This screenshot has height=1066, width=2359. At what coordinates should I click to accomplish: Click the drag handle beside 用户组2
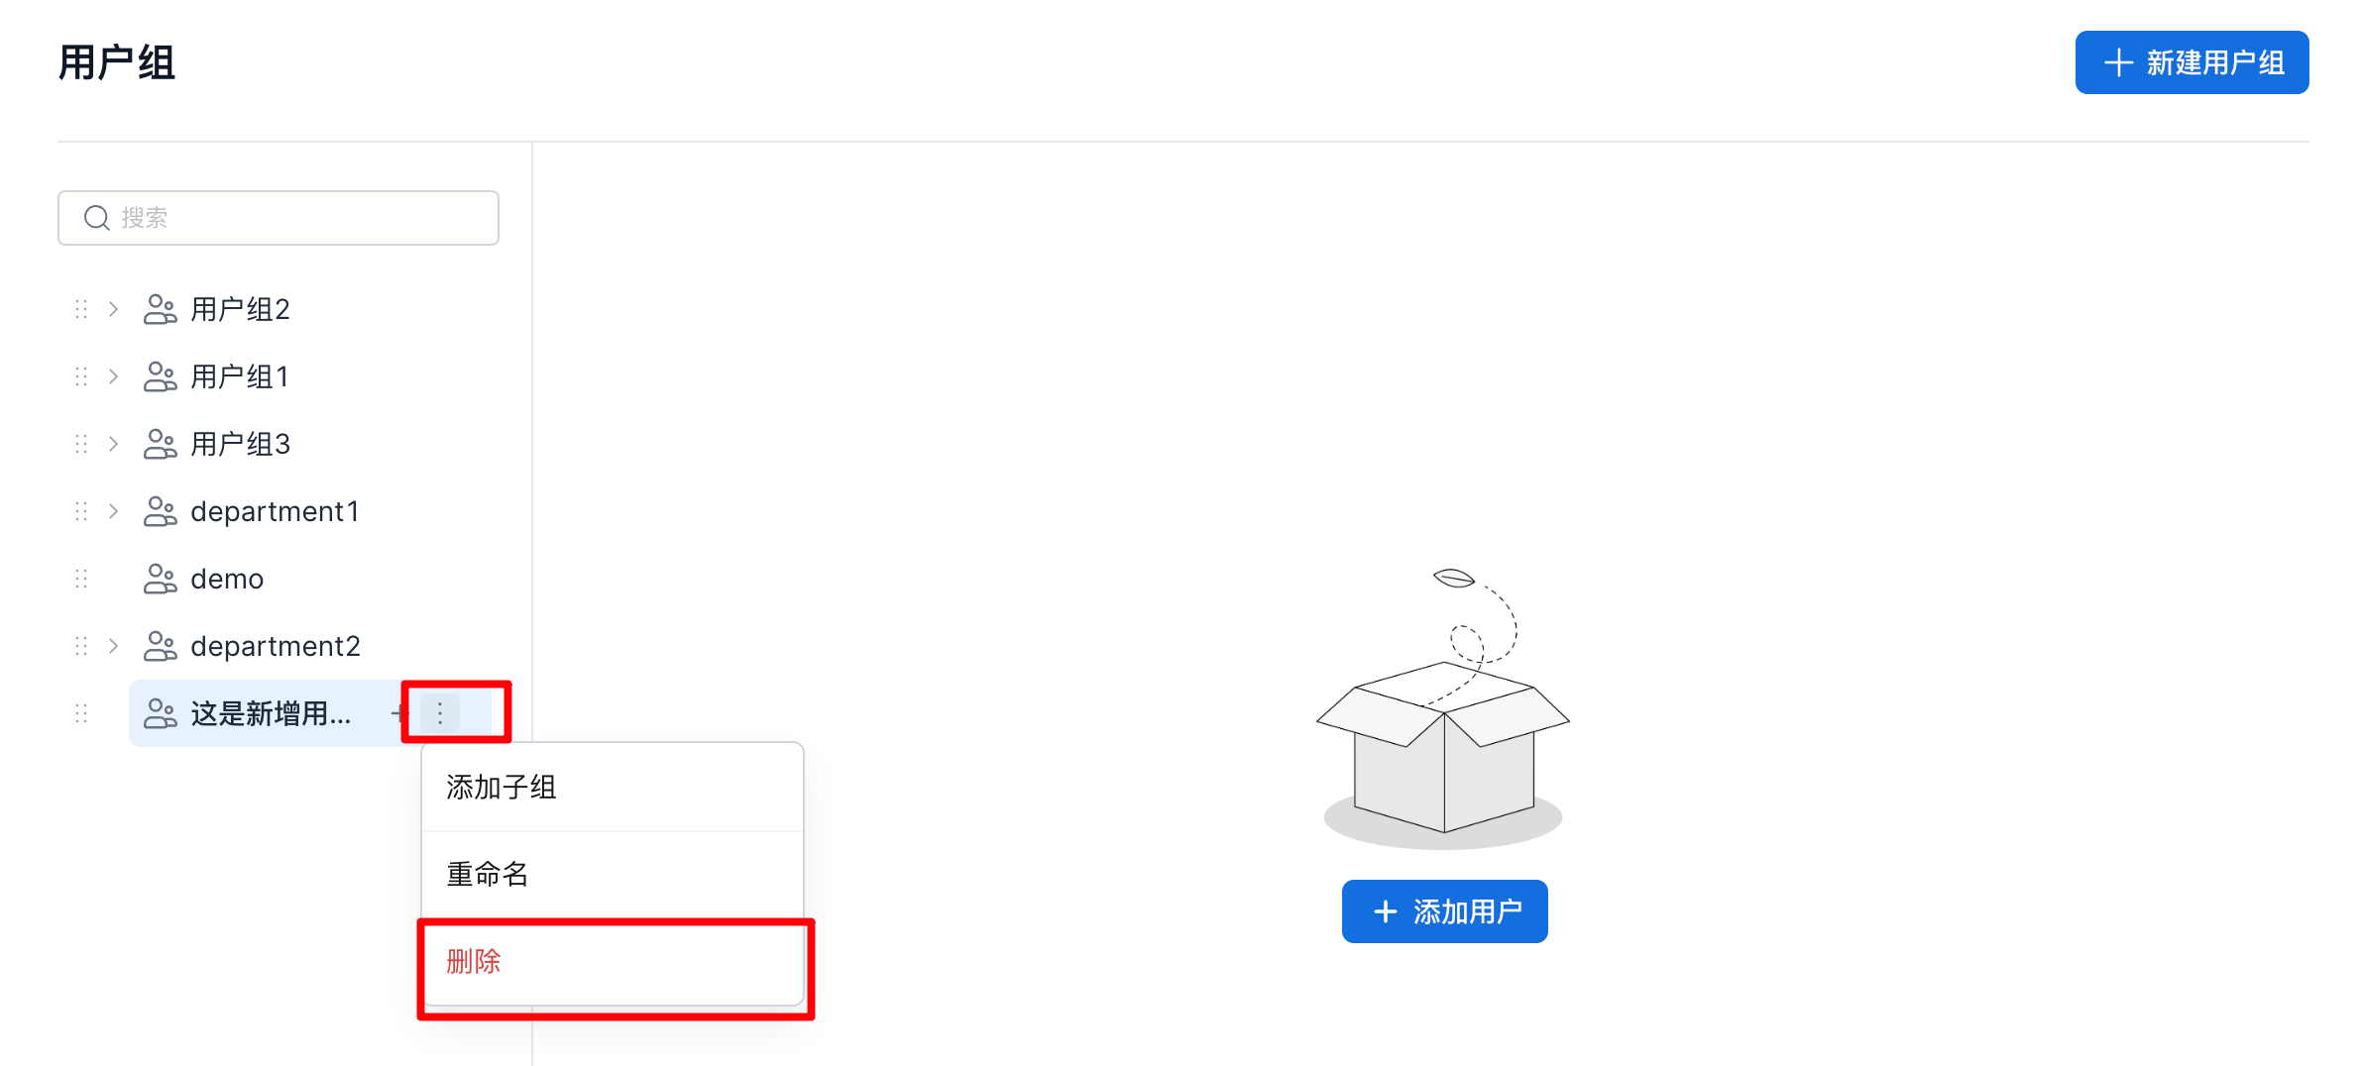click(x=81, y=309)
